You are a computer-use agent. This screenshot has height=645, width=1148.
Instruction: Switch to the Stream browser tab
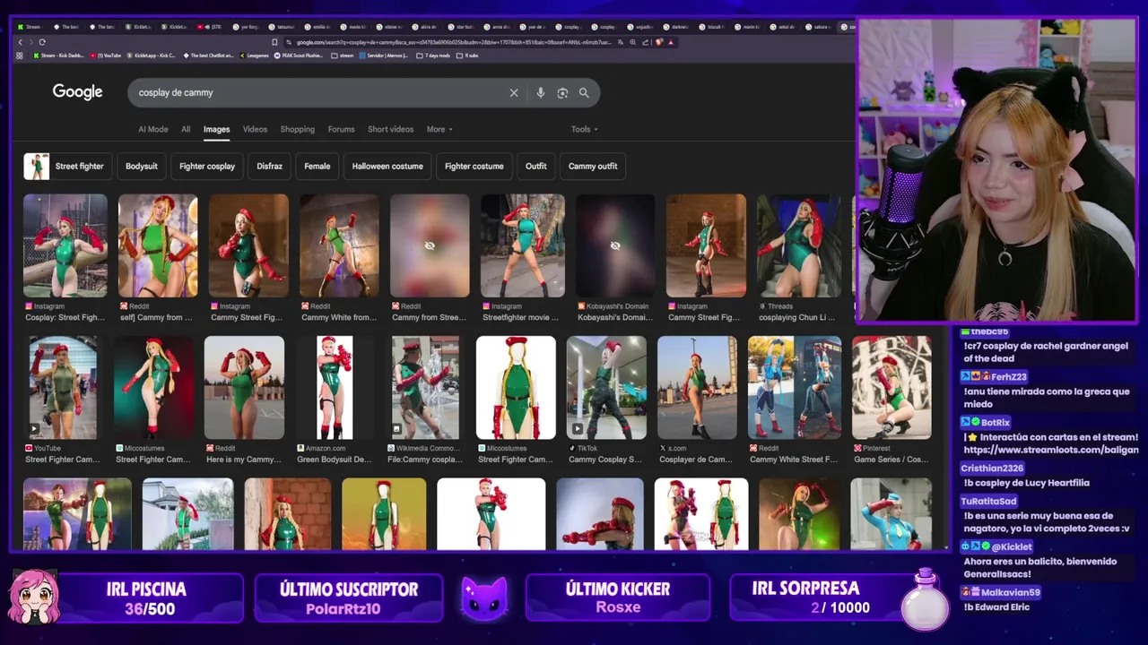30,27
